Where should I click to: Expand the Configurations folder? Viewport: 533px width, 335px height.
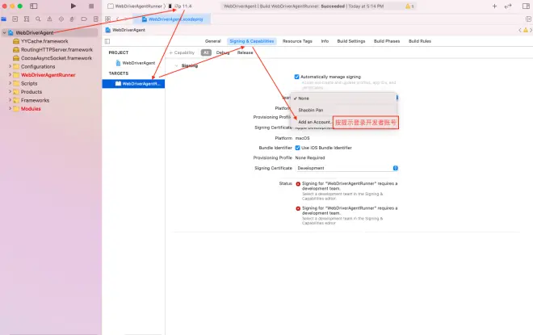point(10,66)
